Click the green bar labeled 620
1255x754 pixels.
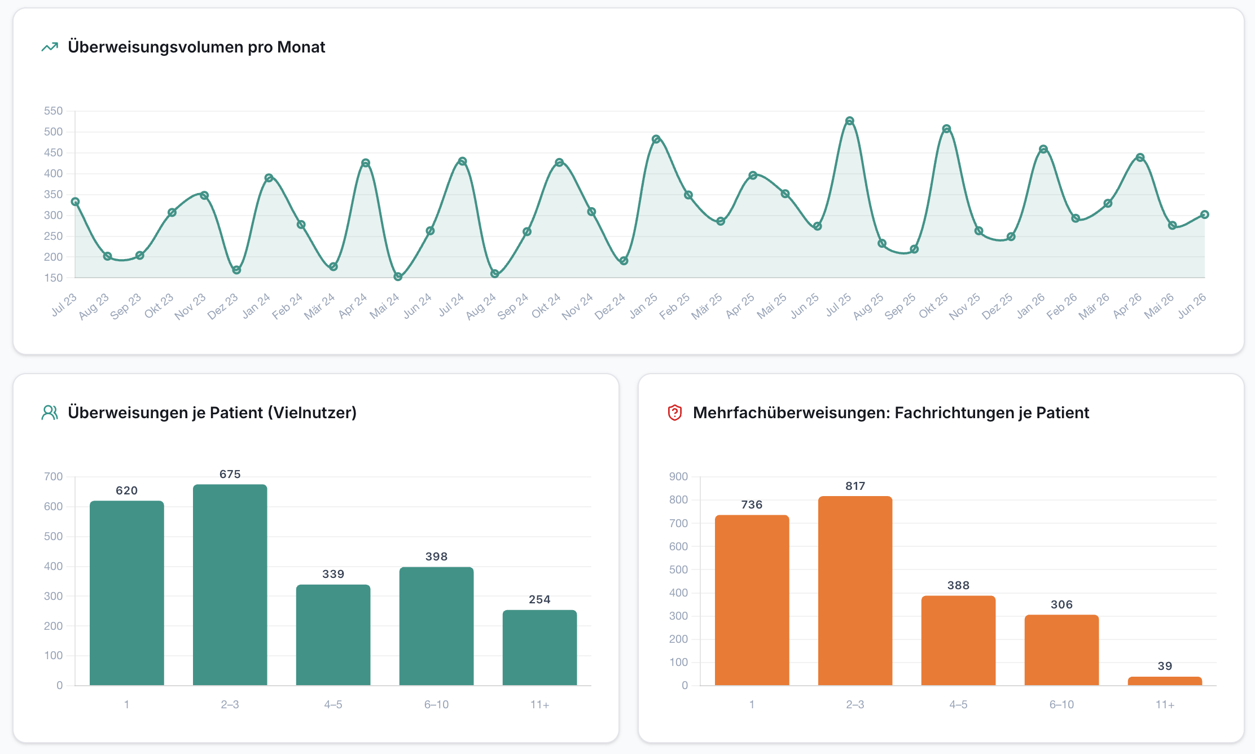click(x=127, y=593)
